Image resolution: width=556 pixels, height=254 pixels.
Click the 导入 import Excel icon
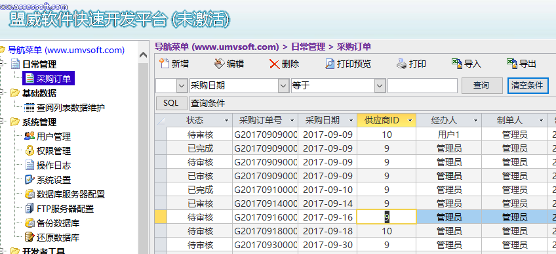pyautogui.click(x=457, y=64)
